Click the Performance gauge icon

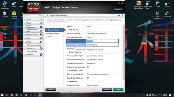(x=41, y=48)
